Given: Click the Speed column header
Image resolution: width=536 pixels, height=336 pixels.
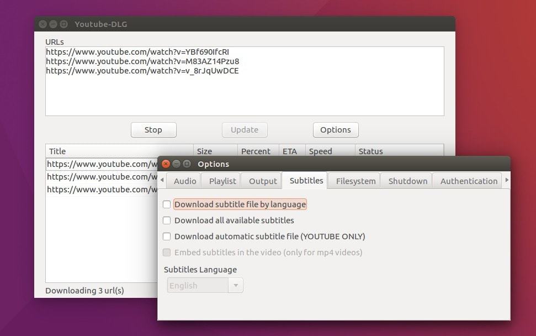Looking at the screenshot, I should 330,151.
